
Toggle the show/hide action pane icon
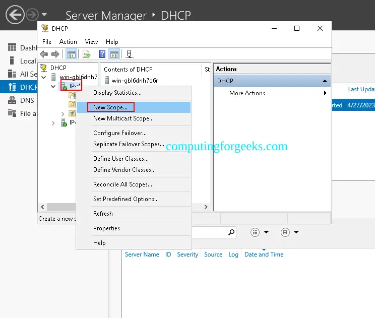pyautogui.click(x=114, y=54)
